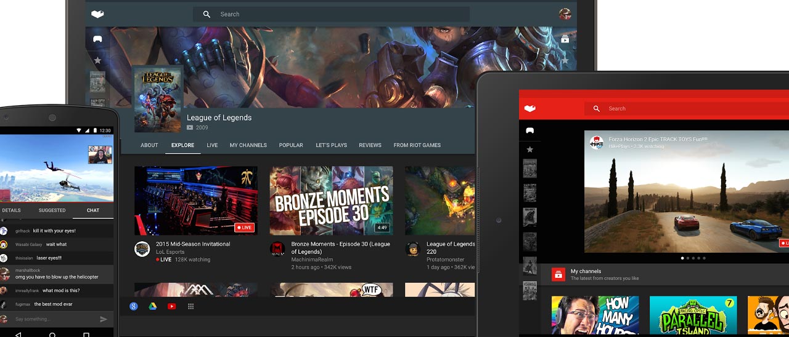Select the FROM RIOT GAMES tab
The width and height of the screenshot is (789, 337).
point(417,145)
